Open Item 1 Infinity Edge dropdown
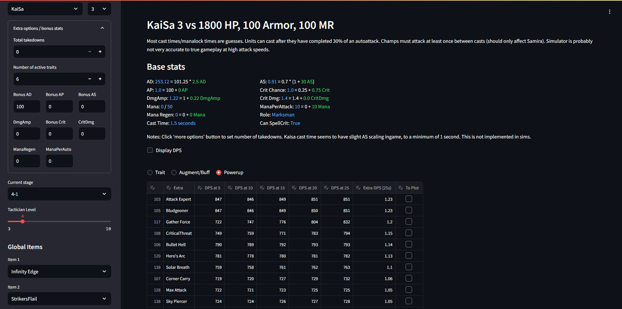Screen dimensions: 622x309 pos(59,271)
